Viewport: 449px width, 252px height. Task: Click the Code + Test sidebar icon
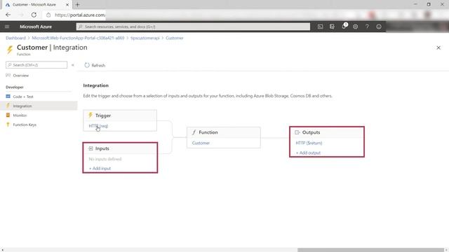8,97
